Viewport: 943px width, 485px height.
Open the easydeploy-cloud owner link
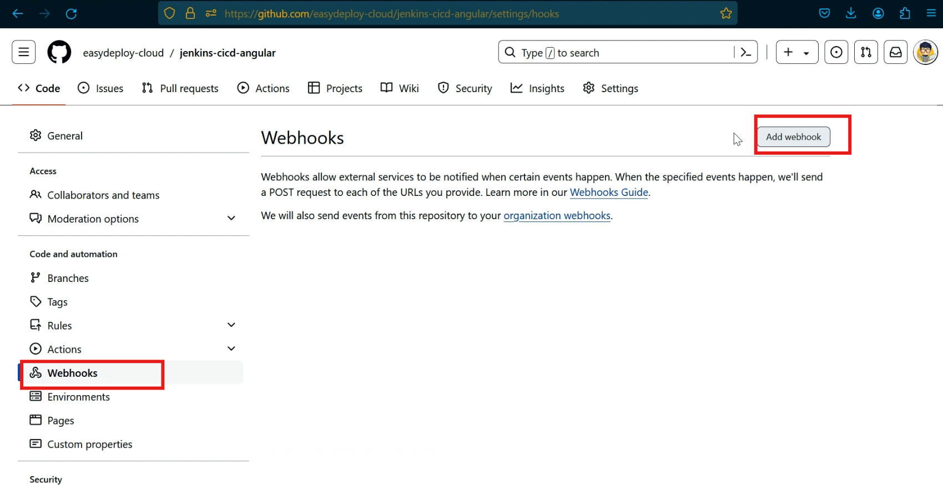pos(123,53)
